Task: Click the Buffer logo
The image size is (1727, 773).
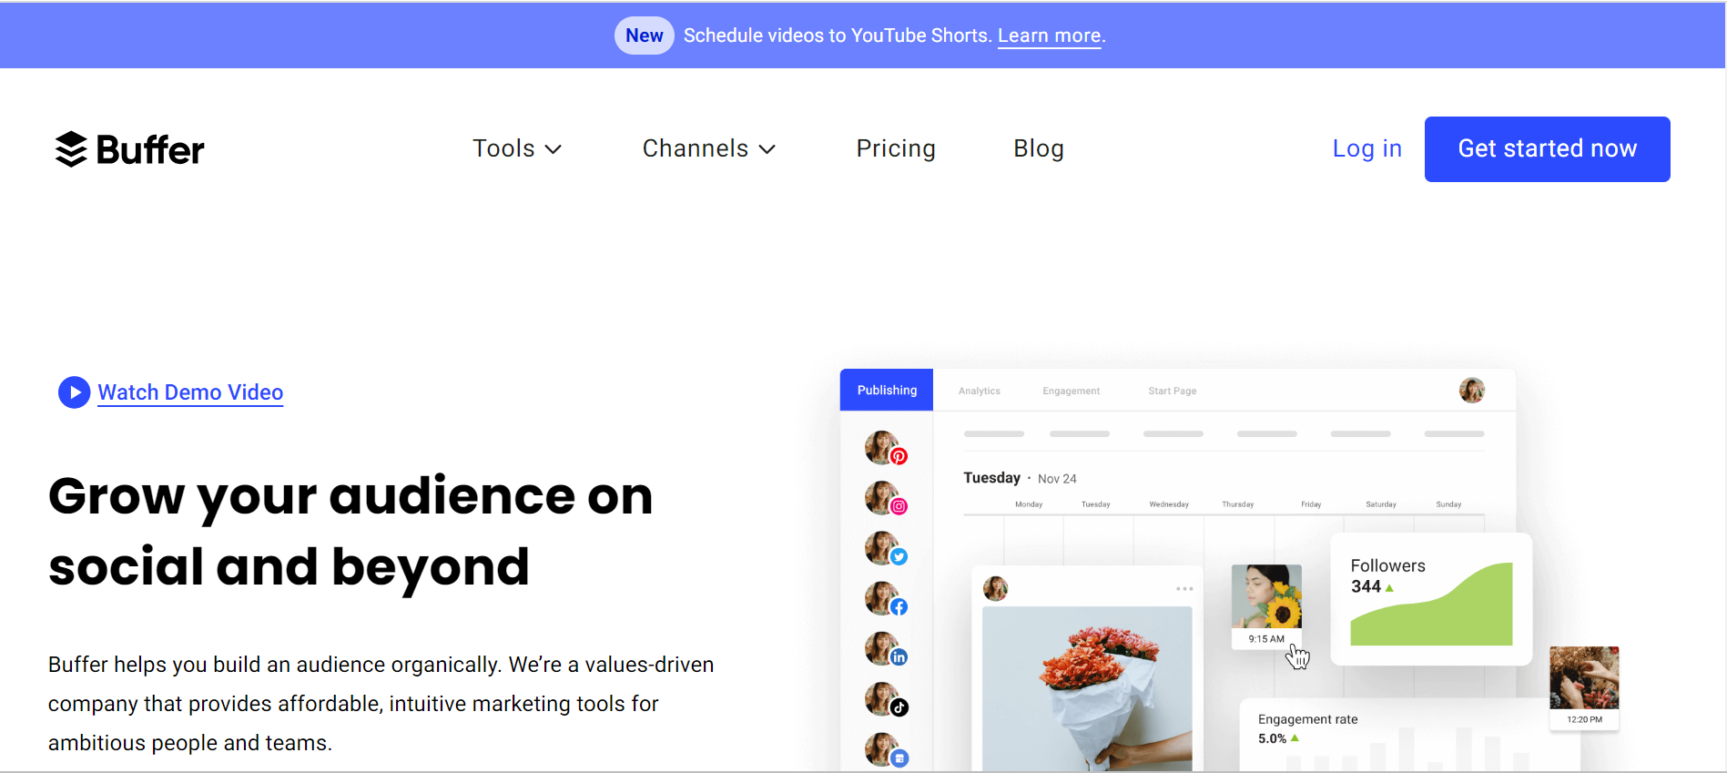Action: [129, 149]
